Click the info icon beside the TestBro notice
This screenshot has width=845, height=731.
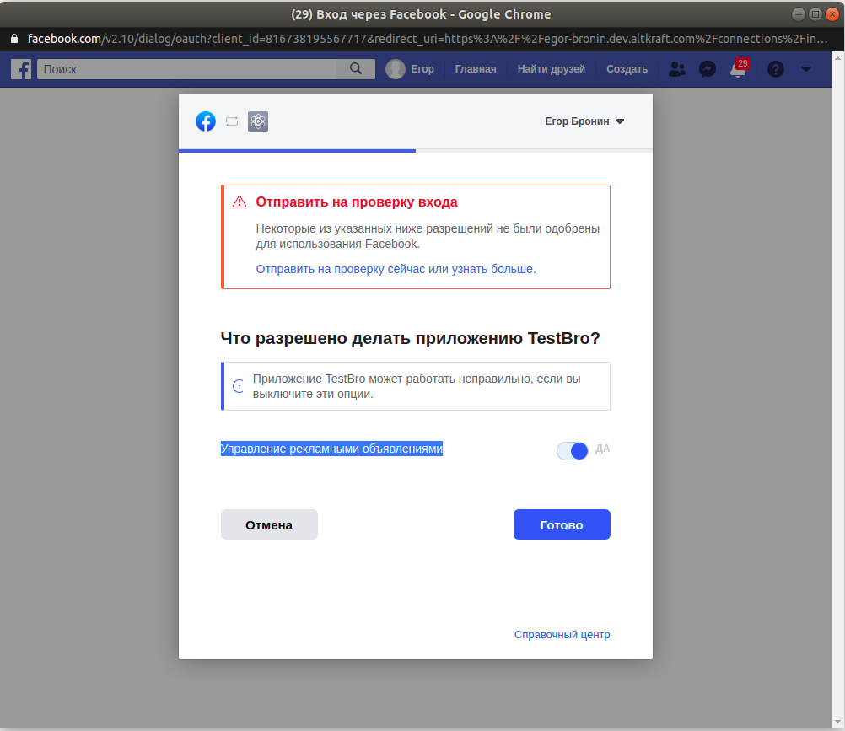point(238,386)
